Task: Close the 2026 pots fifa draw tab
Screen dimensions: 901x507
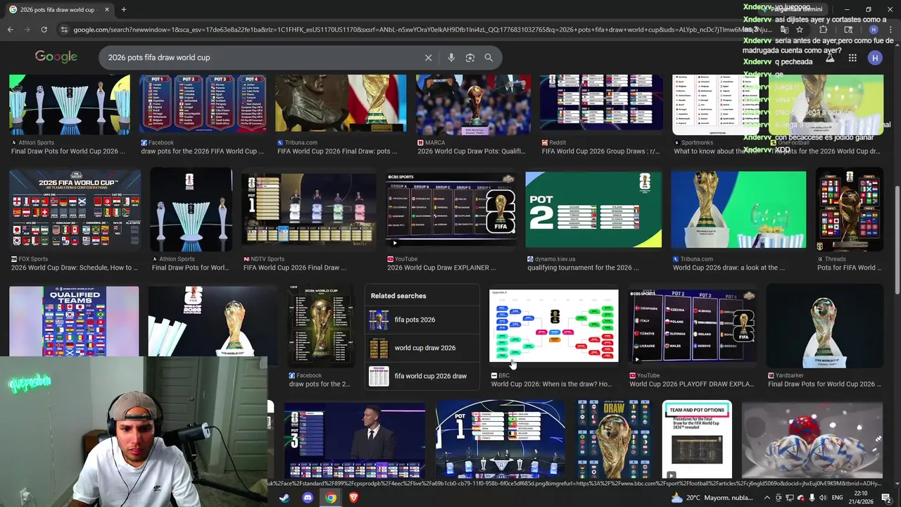Action: pos(107,9)
